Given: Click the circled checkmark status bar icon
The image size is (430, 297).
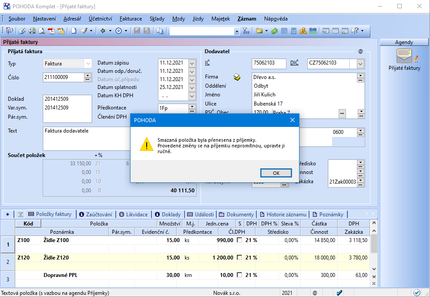Looking at the screenshot, I should pos(417,293).
